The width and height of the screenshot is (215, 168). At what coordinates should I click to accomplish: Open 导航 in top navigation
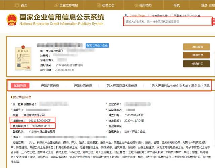tap(176, 5)
